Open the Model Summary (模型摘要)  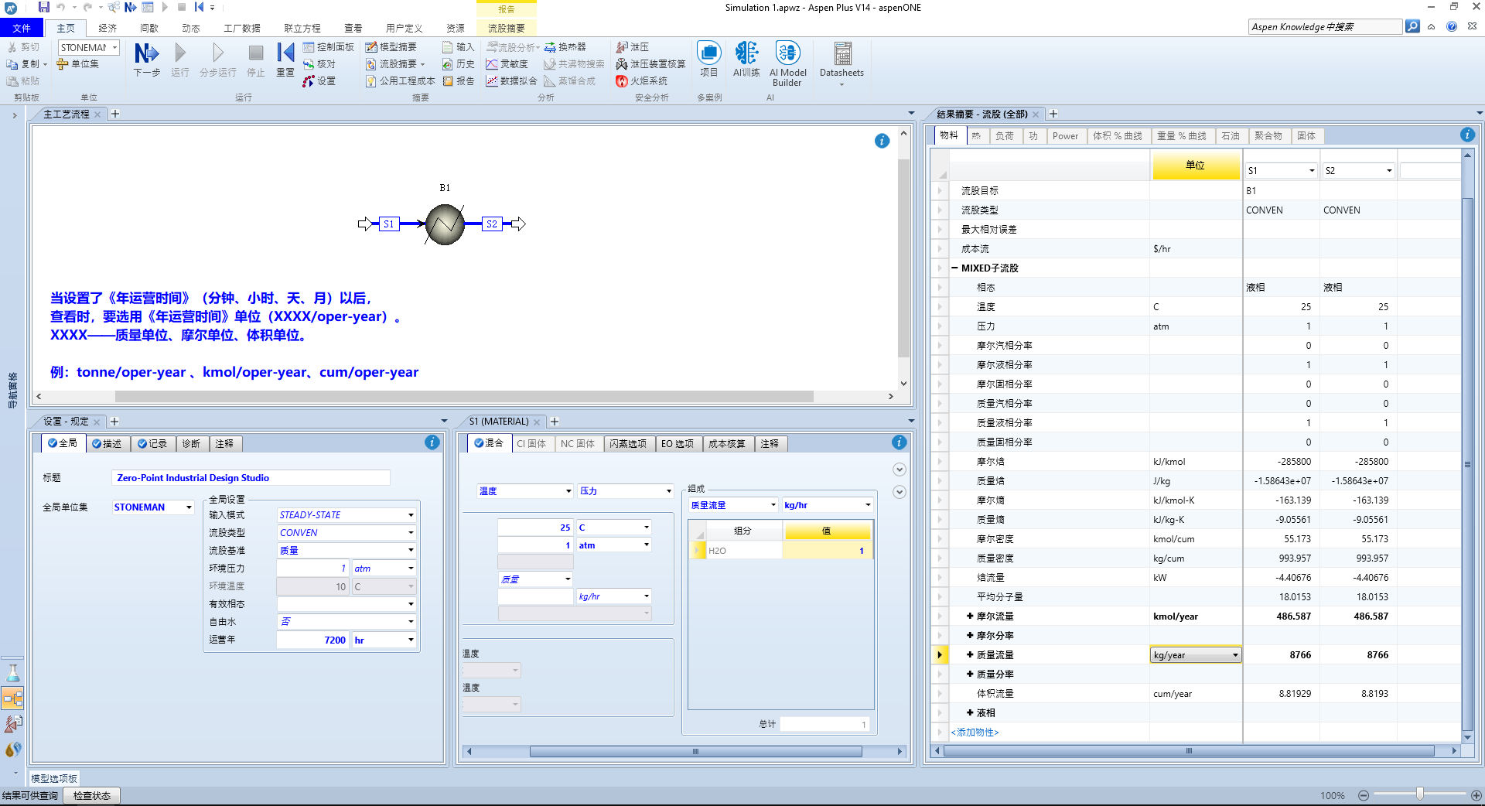[x=391, y=47]
